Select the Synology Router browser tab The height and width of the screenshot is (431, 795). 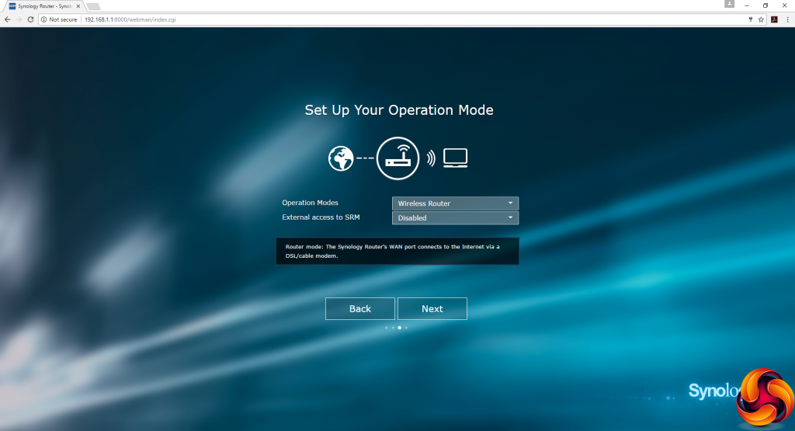click(x=43, y=6)
